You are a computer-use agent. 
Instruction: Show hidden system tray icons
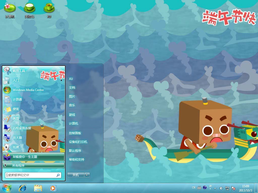215,188
